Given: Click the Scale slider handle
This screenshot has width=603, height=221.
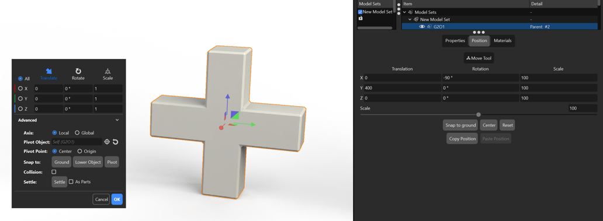Looking at the screenshot, I should coord(479,114).
